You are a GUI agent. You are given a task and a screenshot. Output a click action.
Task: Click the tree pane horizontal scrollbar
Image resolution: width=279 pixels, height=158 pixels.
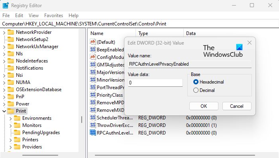pyautogui.click(x=40, y=155)
